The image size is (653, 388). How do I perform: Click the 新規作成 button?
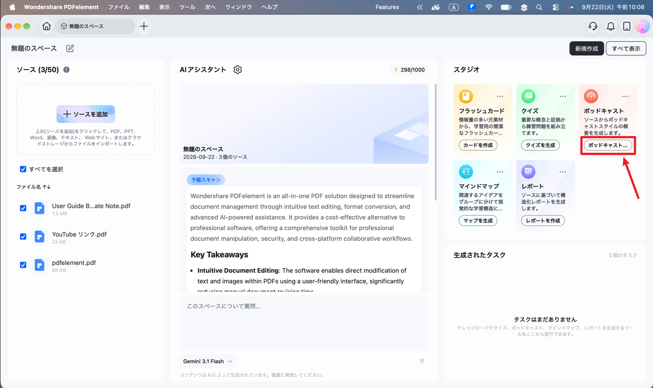587,49
